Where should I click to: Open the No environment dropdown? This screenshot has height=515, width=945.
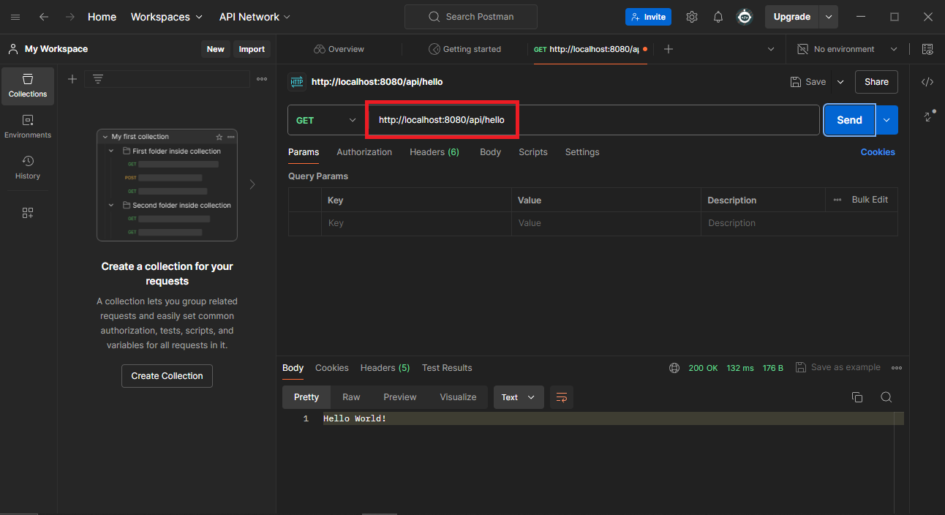click(847, 49)
